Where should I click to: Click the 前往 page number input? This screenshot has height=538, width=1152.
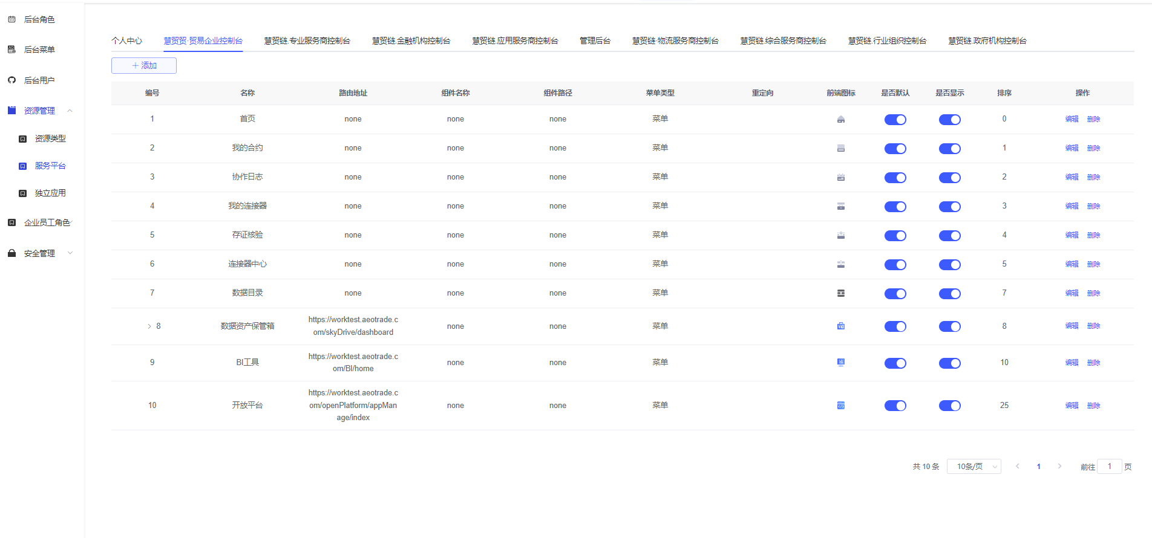(1109, 466)
